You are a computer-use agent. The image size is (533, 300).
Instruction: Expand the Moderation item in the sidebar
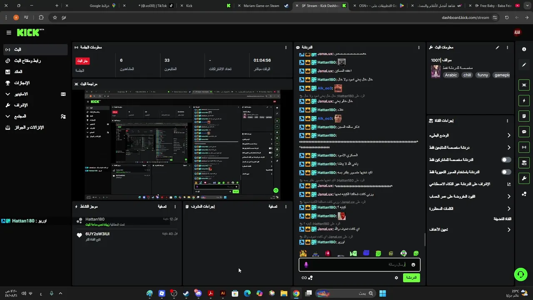click(x=35, y=105)
